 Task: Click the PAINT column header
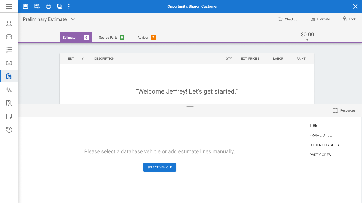click(301, 59)
